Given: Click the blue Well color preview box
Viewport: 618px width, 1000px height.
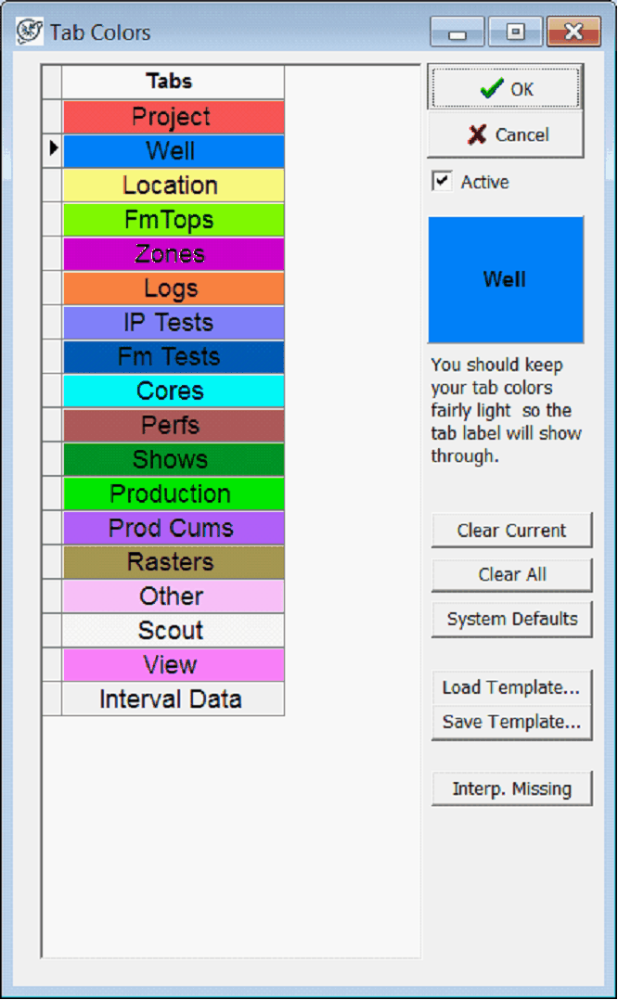Looking at the screenshot, I should (x=505, y=279).
